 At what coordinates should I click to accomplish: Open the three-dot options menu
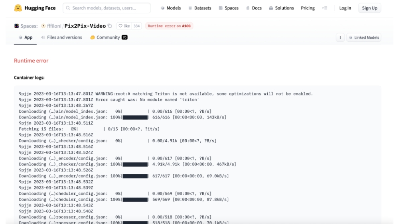pos(340,37)
